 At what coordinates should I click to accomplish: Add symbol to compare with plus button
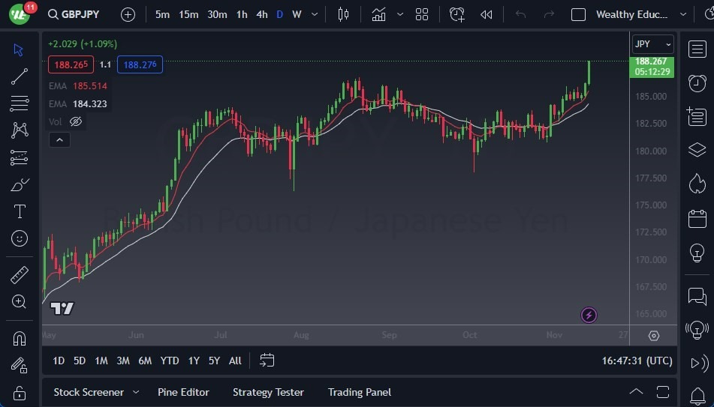coord(128,14)
